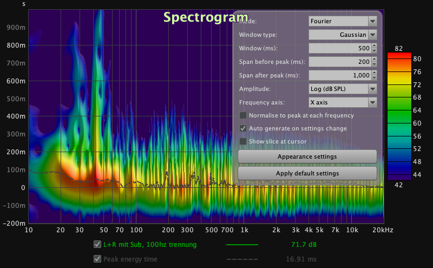Increase Window (ms) with the up arrow
Image resolution: width=433 pixels, height=268 pixels.
pos(373,46)
